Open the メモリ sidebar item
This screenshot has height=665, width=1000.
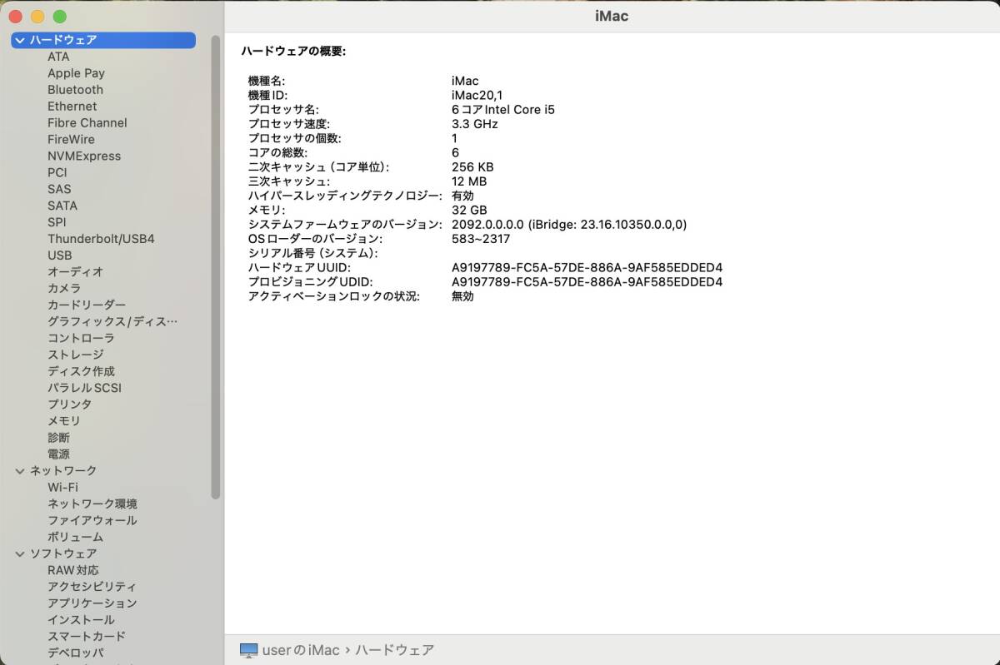[64, 421]
